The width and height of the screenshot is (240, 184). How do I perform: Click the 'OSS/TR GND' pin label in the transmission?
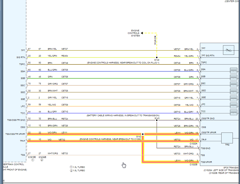(x=208, y=119)
